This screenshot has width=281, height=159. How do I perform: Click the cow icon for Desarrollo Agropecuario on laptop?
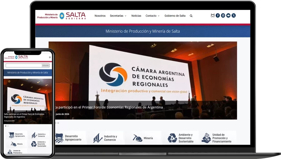[59, 138]
